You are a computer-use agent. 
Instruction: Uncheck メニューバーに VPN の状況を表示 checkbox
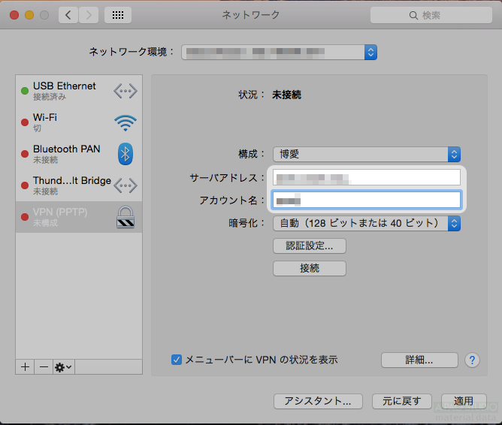point(177,360)
